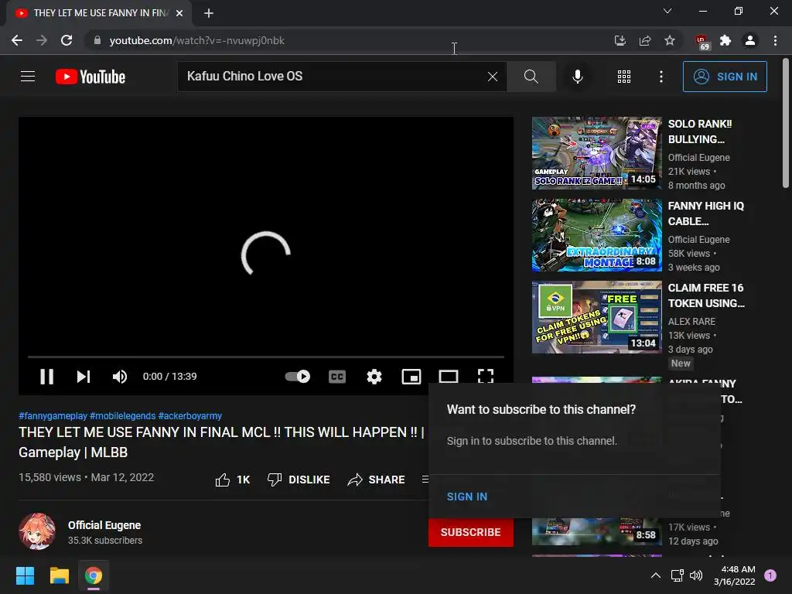Search with your voice microphone

click(577, 77)
